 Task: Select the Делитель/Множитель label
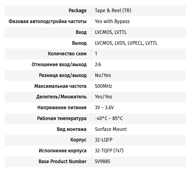click(x=62, y=97)
